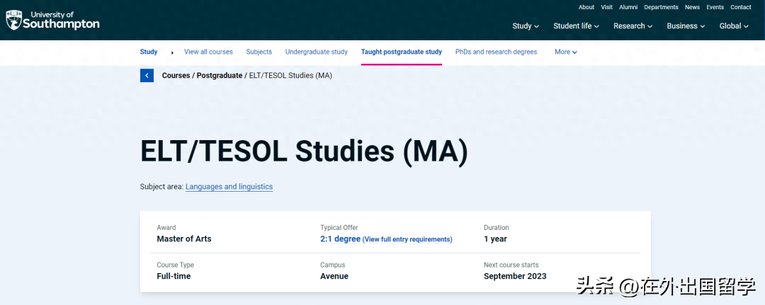Open View full entry requirements link
Image resolution: width=765 pixels, height=305 pixels.
[407, 239]
